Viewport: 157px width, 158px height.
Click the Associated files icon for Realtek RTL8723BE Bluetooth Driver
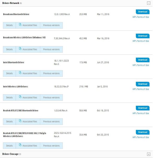tap(20, 121)
